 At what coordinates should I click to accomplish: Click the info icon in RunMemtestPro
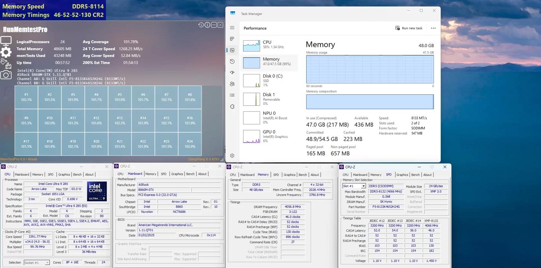(207, 25)
